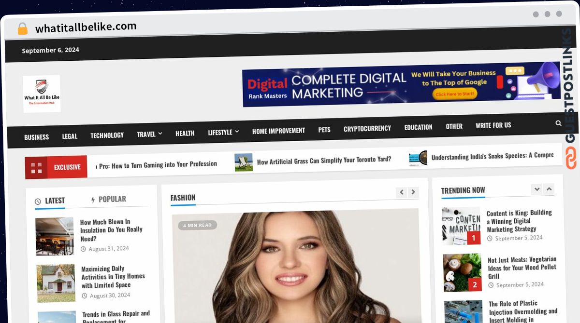Open the Other menu item
Screen dimensions: 580x323
point(454,126)
